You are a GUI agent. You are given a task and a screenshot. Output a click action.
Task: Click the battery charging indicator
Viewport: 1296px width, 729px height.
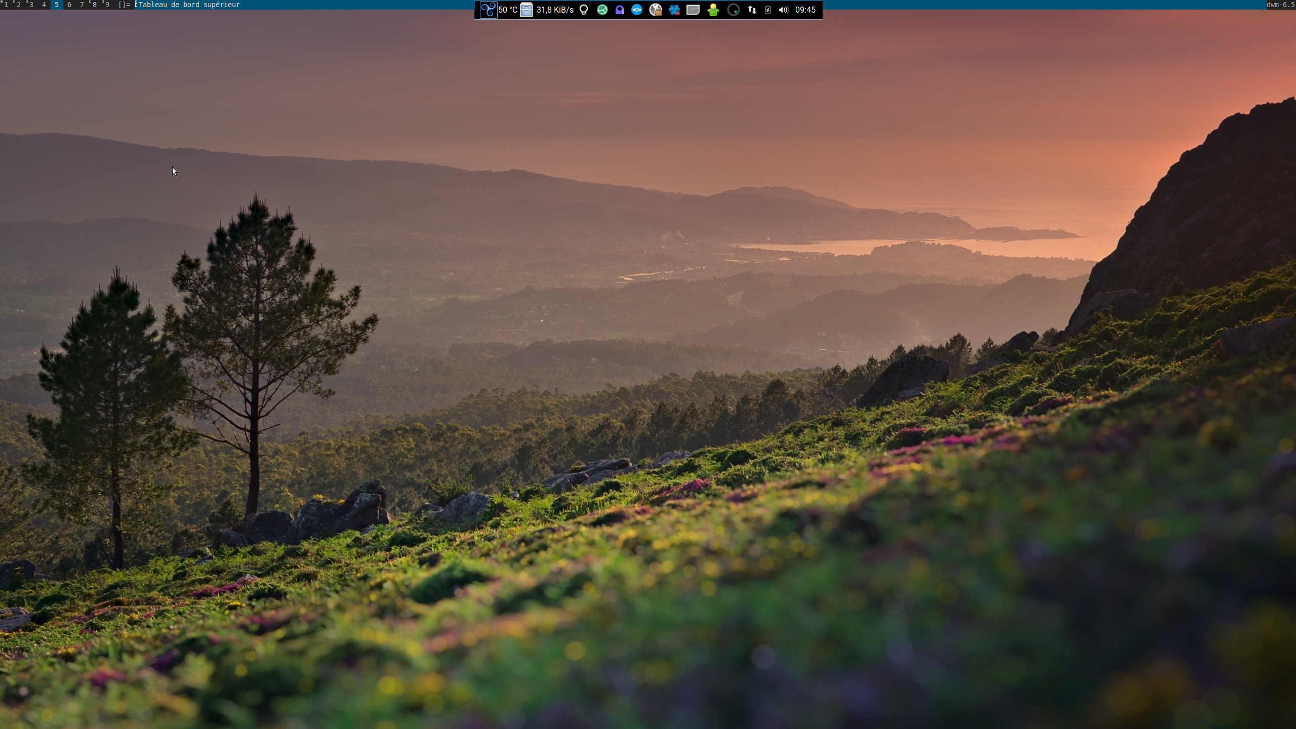768,10
